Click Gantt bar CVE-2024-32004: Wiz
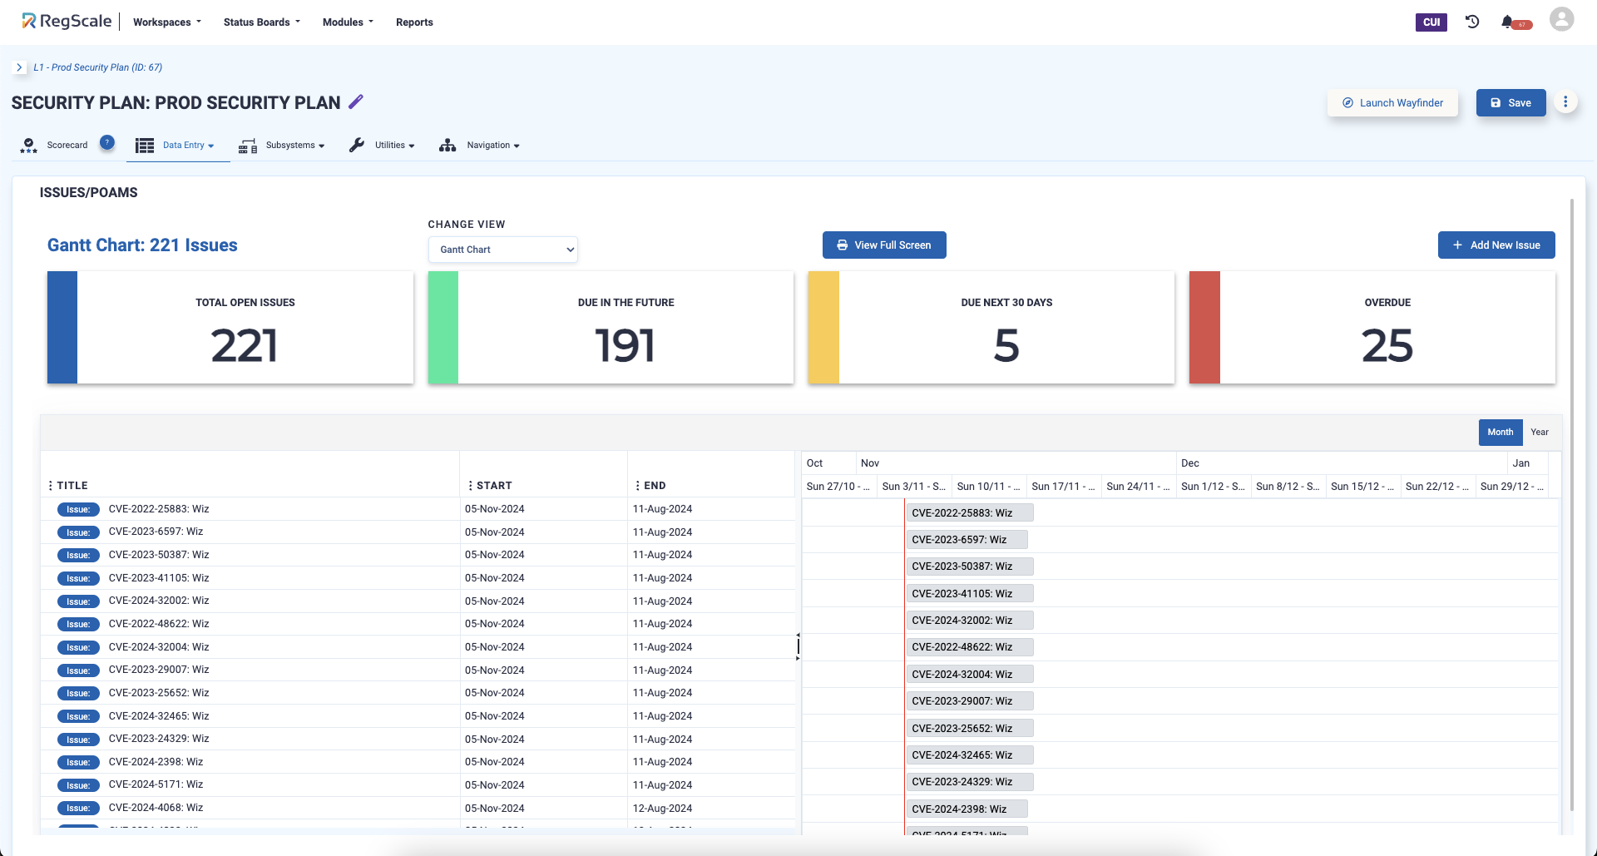The image size is (1597, 856). pos(970,675)
